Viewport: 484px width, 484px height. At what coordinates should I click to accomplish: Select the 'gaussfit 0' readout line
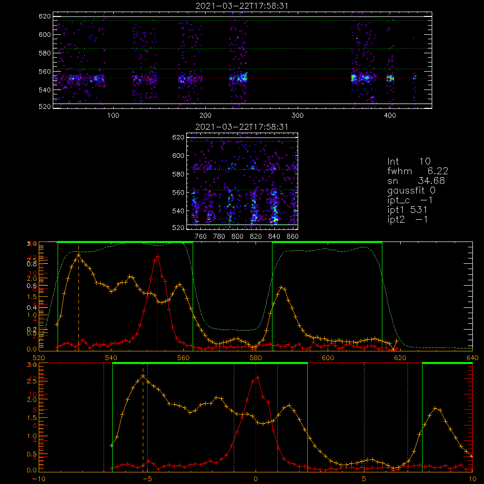[x=411, y=190]
